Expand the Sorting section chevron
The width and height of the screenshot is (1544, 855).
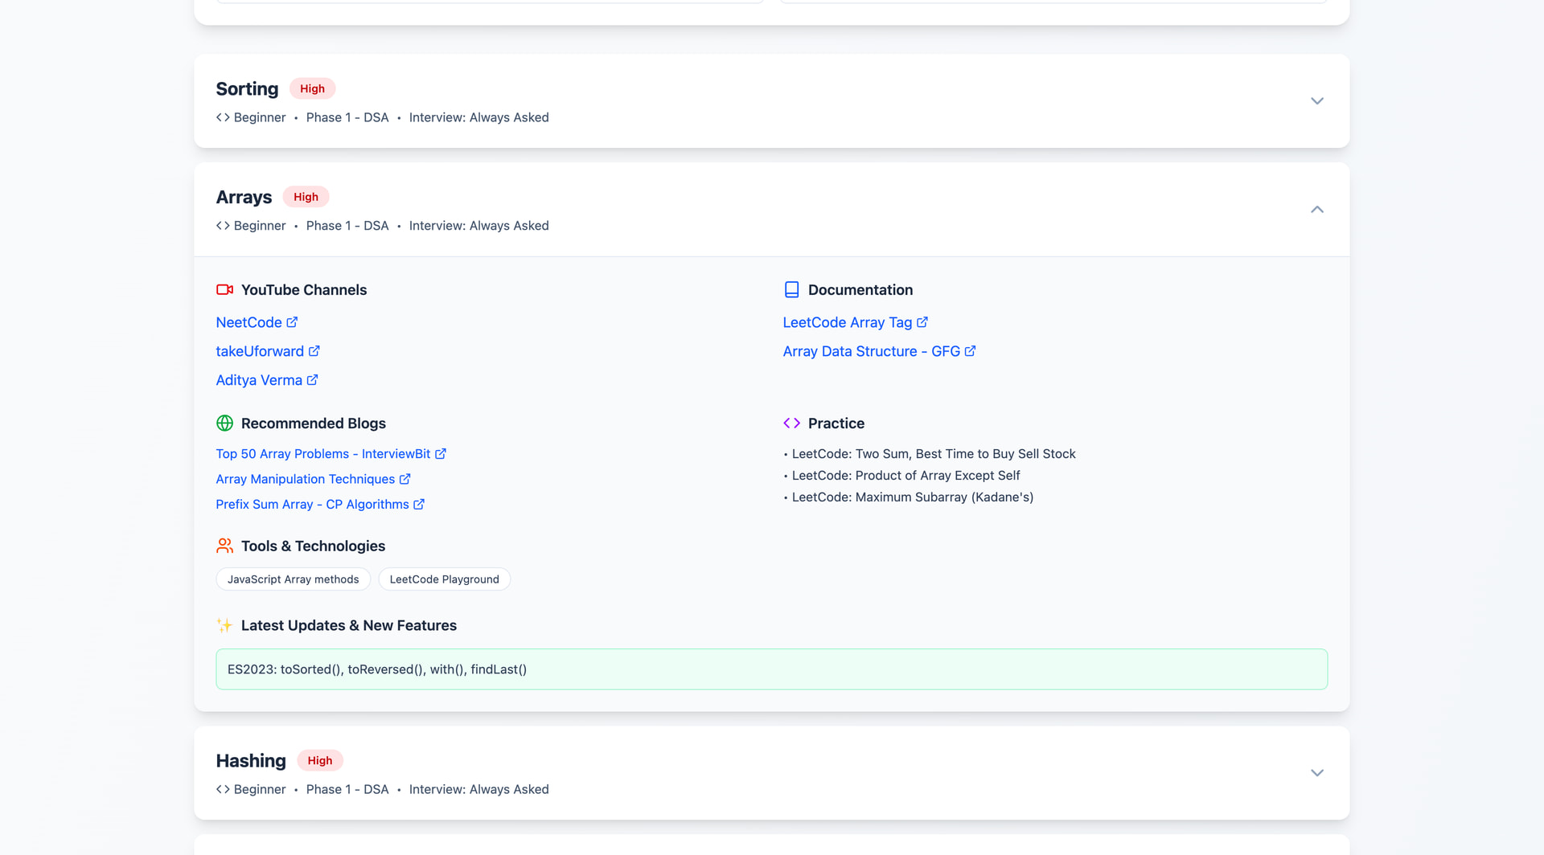point(1316,101)
